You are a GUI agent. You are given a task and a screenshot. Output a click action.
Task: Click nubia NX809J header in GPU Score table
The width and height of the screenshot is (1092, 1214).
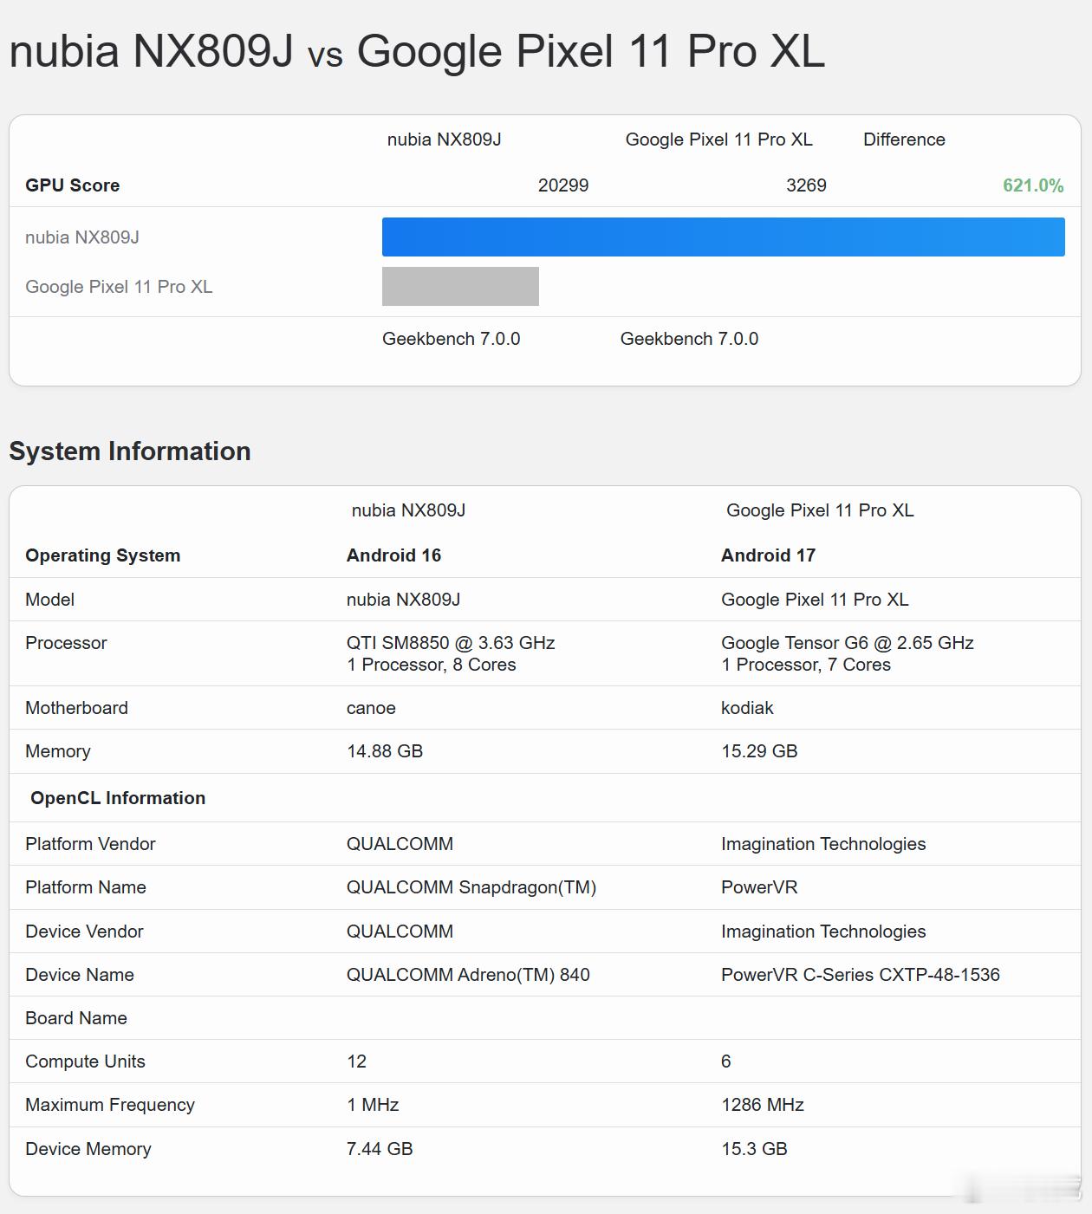click(445, 140)
